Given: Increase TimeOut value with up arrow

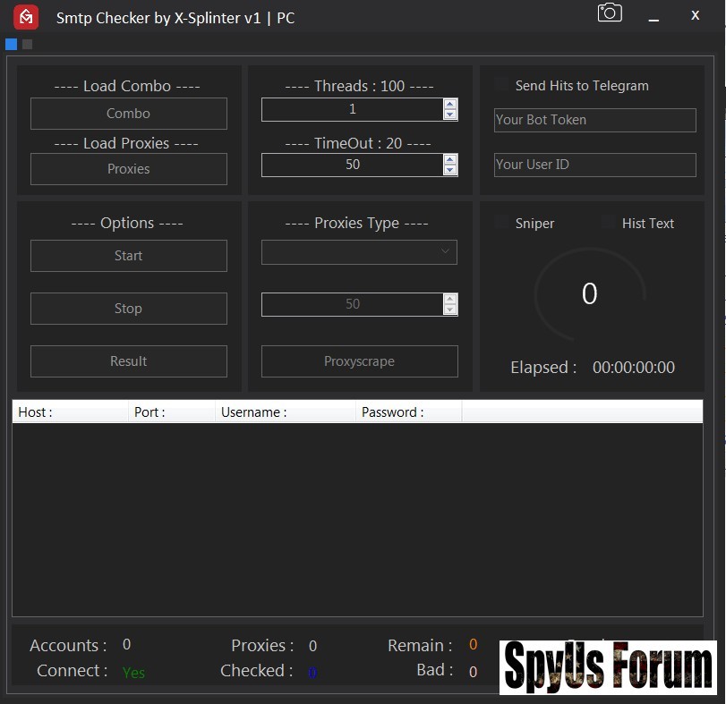Looking at the screenshot, I should (x=450, y=159).
